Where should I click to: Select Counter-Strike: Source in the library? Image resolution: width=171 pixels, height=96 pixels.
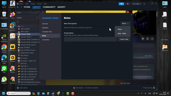point(28,45)
